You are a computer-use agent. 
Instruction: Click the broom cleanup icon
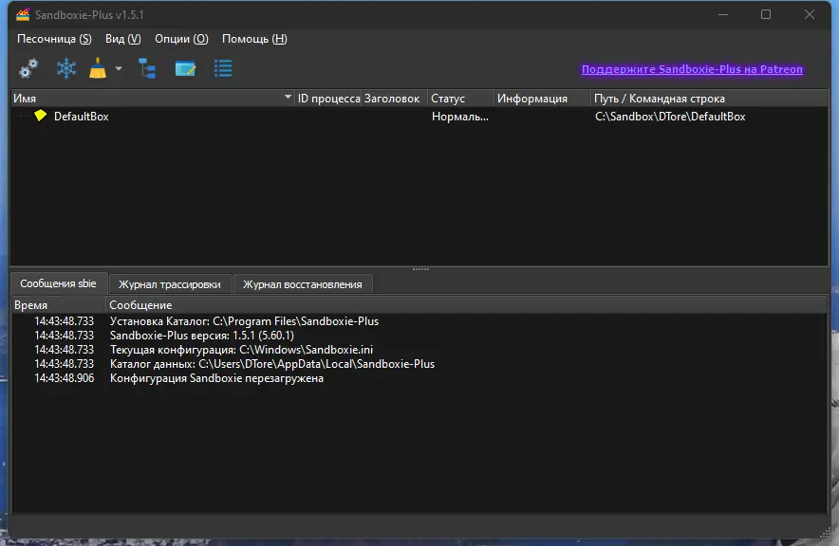(98, 68)
